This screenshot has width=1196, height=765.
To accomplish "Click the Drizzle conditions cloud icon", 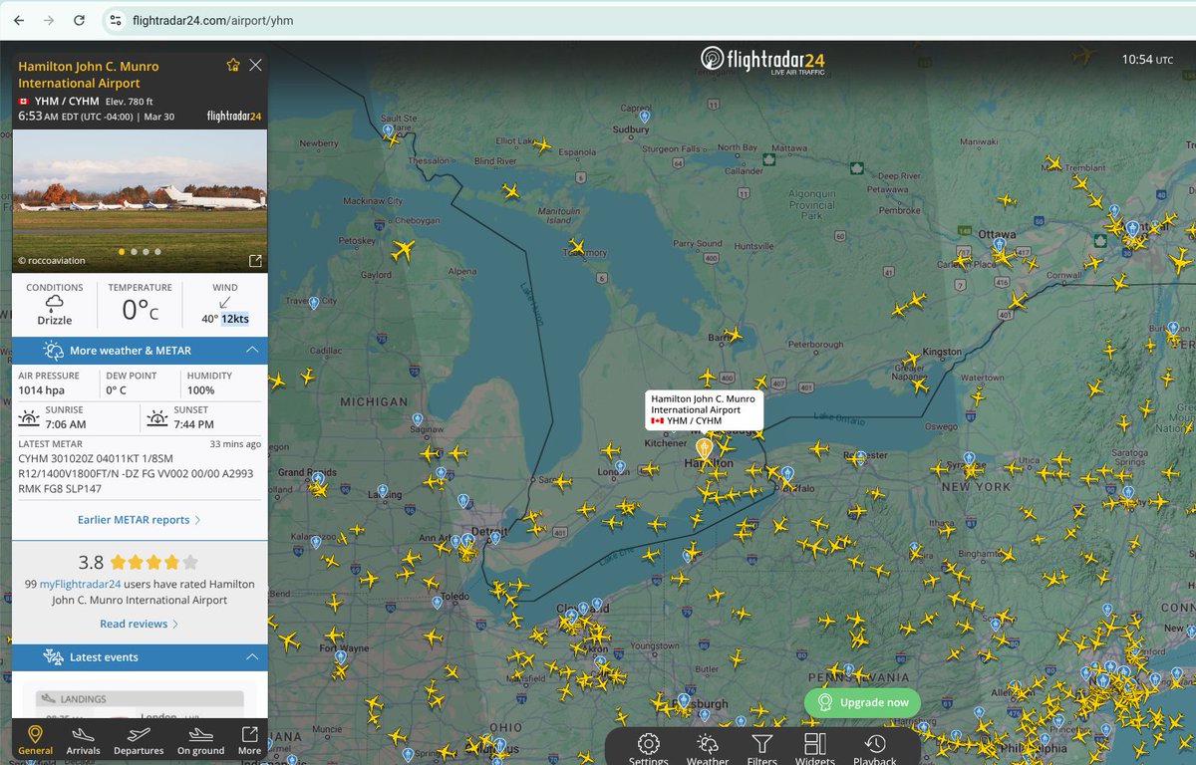I will [x=55, y=303].
